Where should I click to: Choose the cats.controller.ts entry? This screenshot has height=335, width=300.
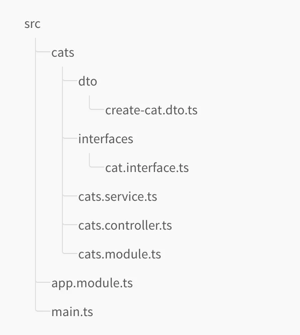[x=125, y=225]
